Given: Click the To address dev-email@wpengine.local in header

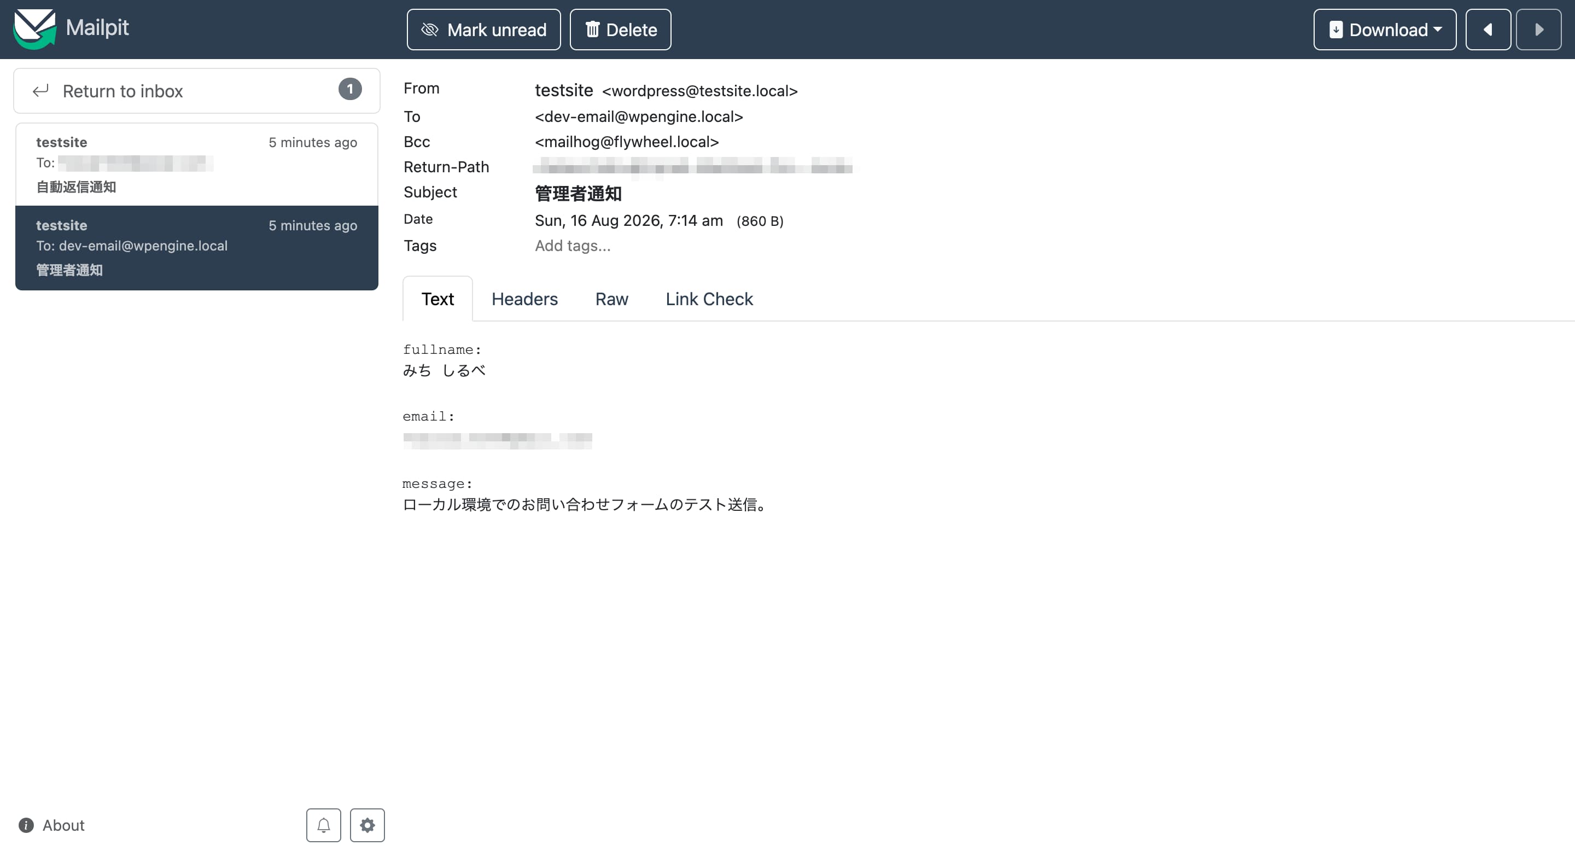Looking at the screenshot, I should click(x=638, y=117).
